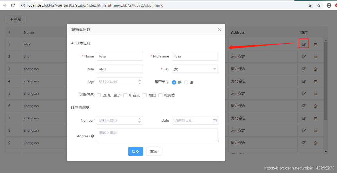Click delete trash icon in row zha
Viewport: 337px width, 173px height.
coord(315,56)
